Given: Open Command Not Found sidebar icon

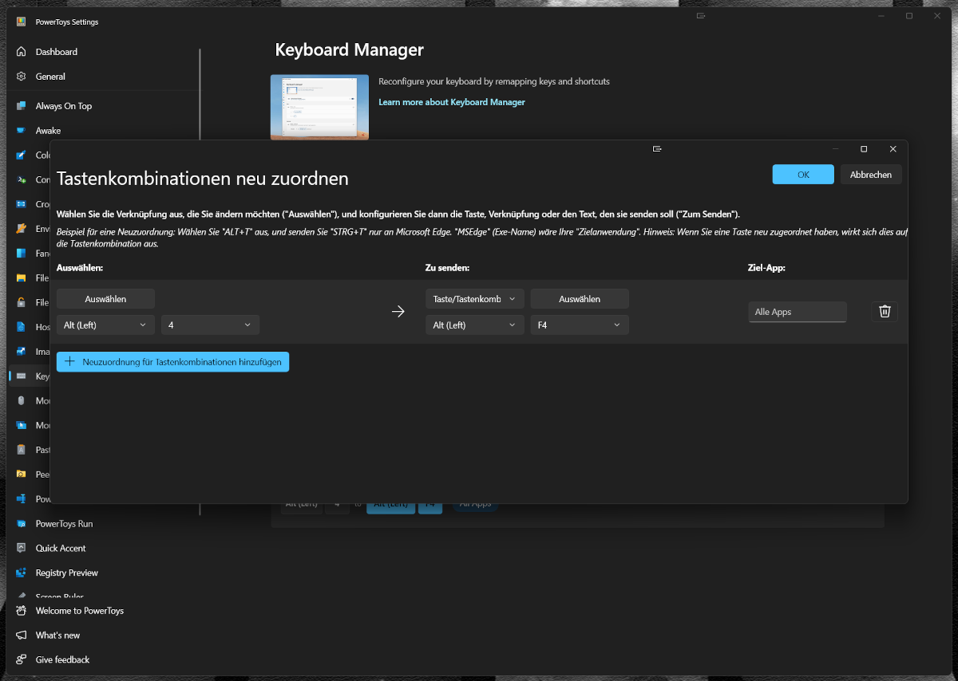Looking at the screenshot, I should click(22, 180).
